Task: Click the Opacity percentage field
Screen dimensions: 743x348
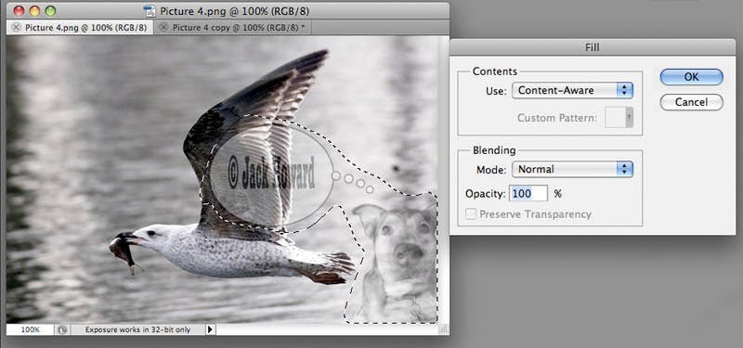Action: pos(528,193)
